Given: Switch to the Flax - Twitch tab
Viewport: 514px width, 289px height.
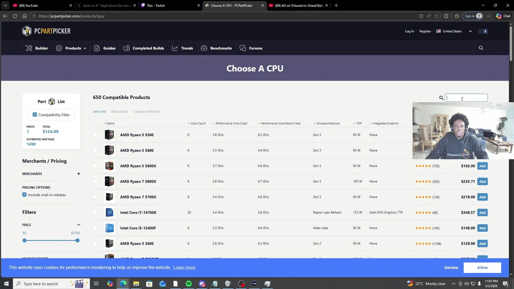Looking at the screenshot, I should [170, 5].
